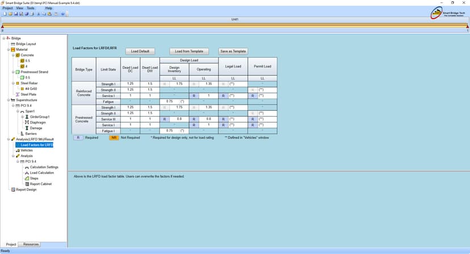Screen dimensions: 470x254
Task: Select Load Factors for LRFD tree item
Action: click(x=35, y=145)
